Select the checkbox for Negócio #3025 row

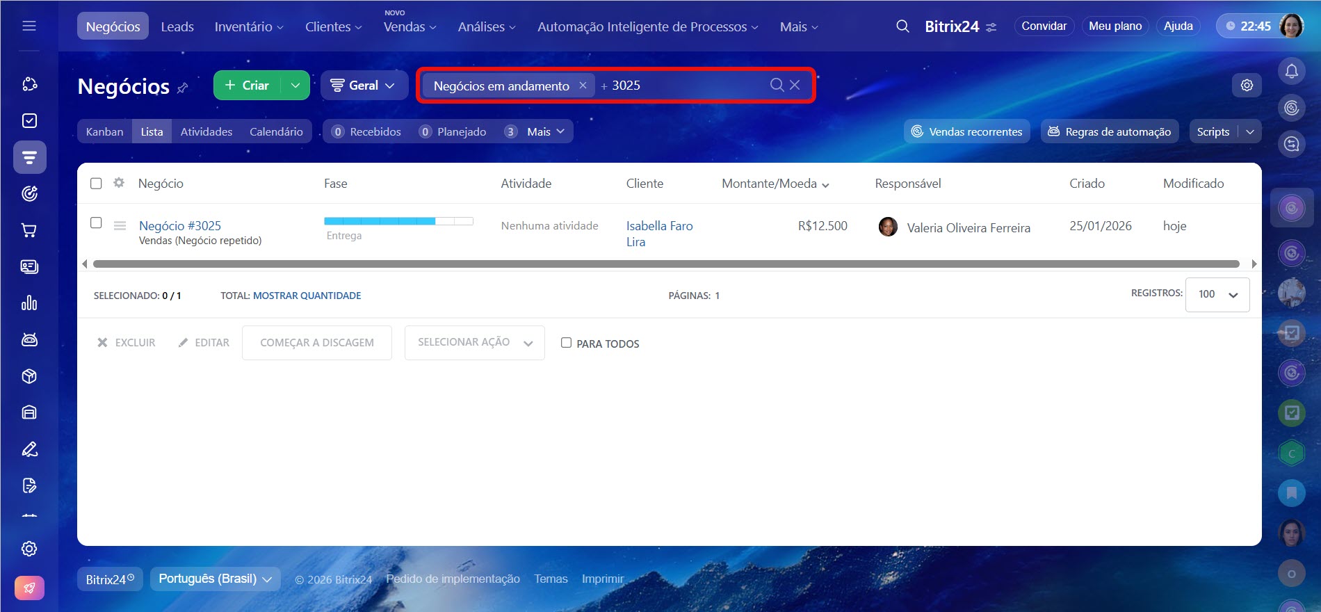point(96,223)
